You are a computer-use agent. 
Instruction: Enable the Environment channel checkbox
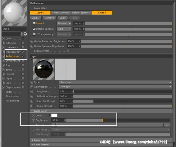[23, 61]
